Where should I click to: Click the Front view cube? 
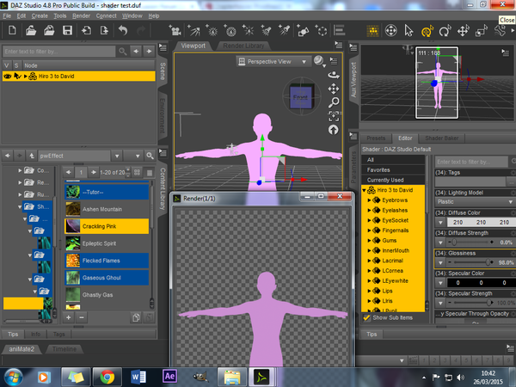click(x=300, y=96)
